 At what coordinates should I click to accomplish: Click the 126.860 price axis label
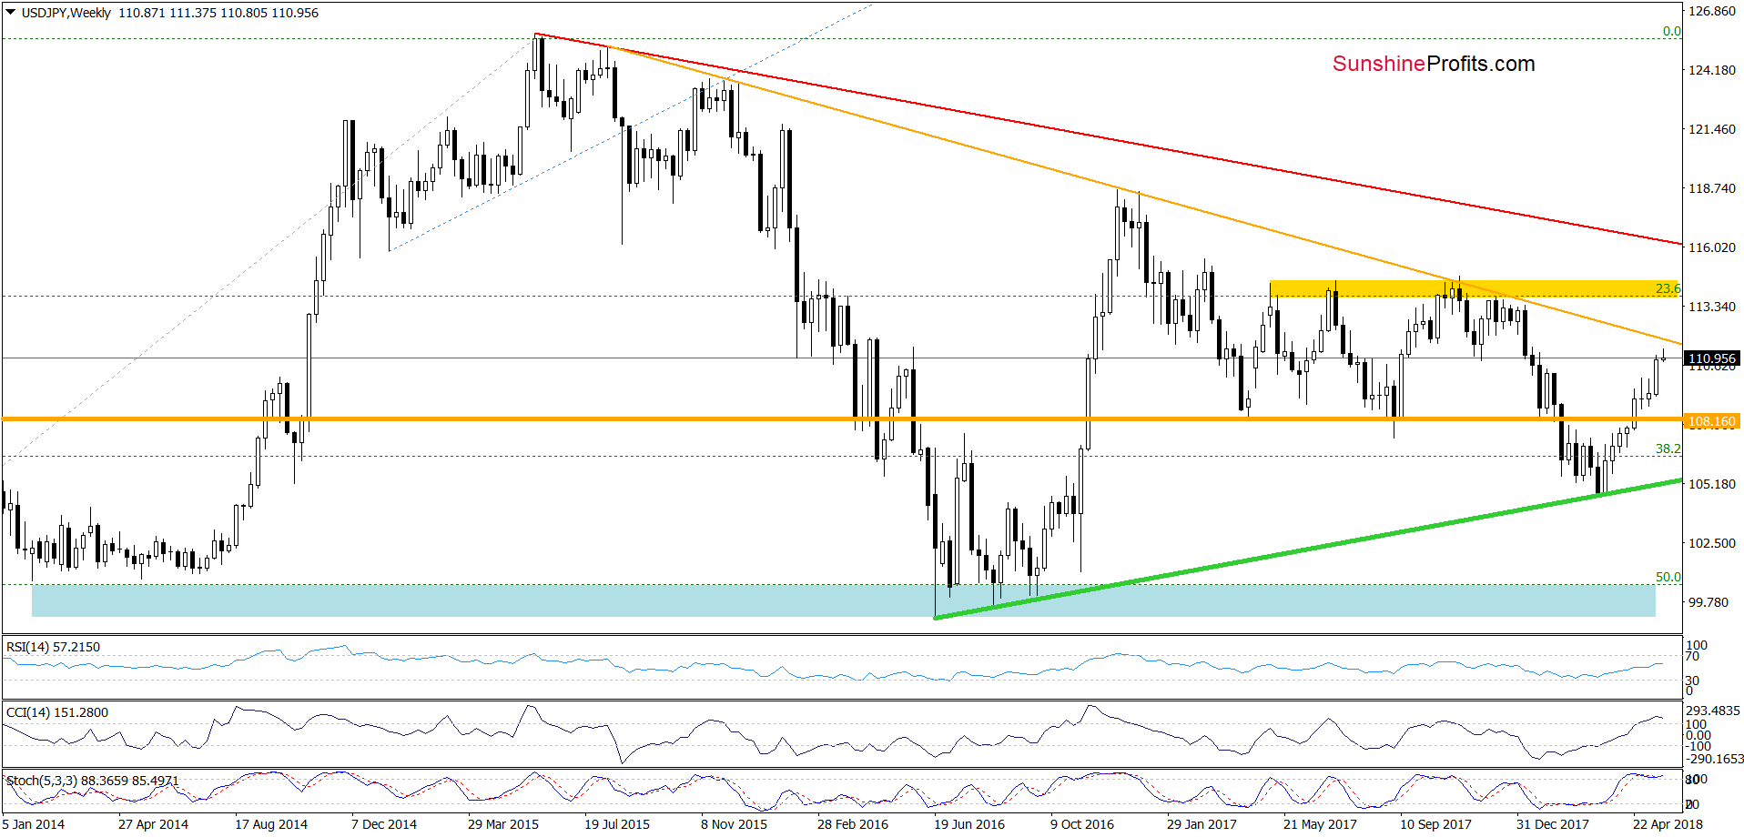point(1712,12)
